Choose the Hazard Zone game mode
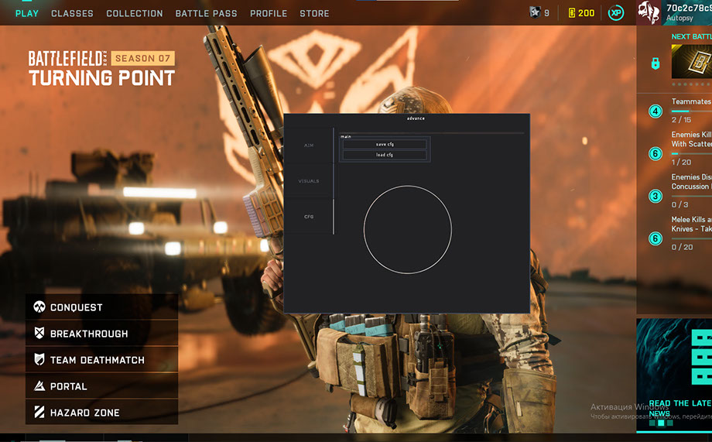This screenshot has height=442, width=712. point(85,413)
